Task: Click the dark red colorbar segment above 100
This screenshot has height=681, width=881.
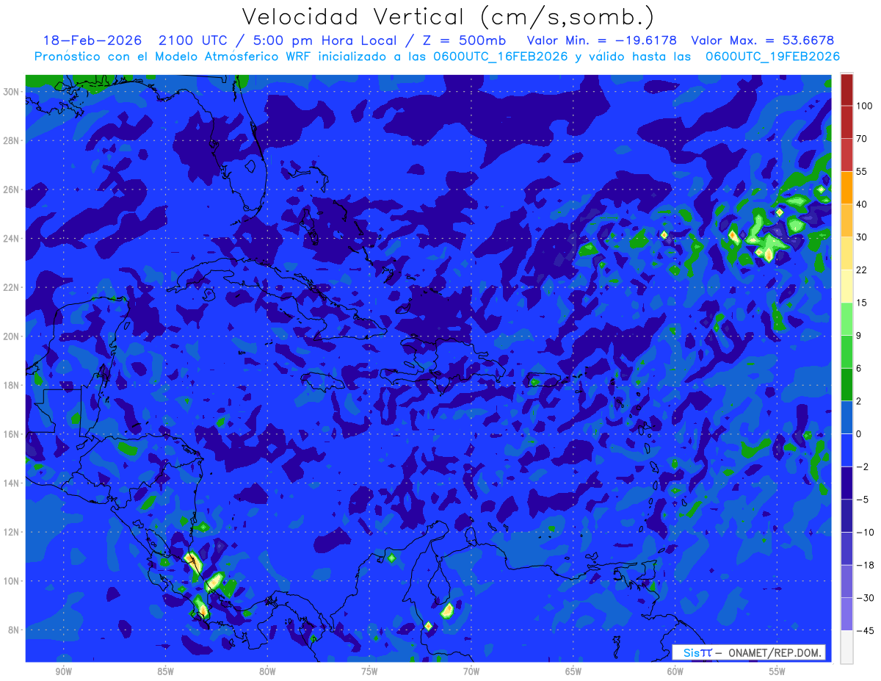Action: tap(846, 90)
